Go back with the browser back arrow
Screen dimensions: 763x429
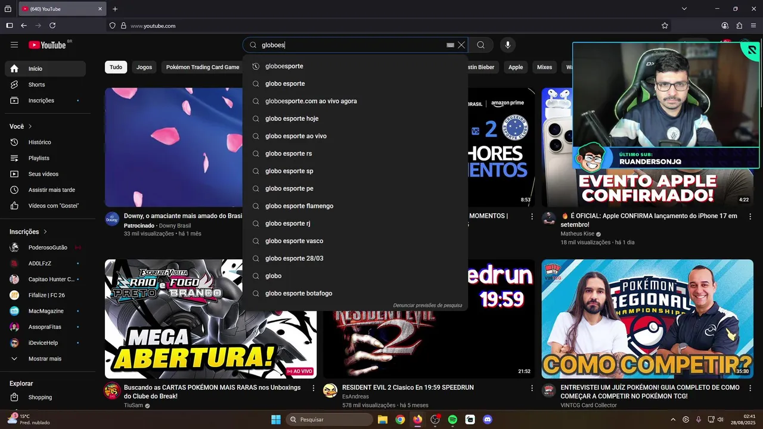point(24,26)
